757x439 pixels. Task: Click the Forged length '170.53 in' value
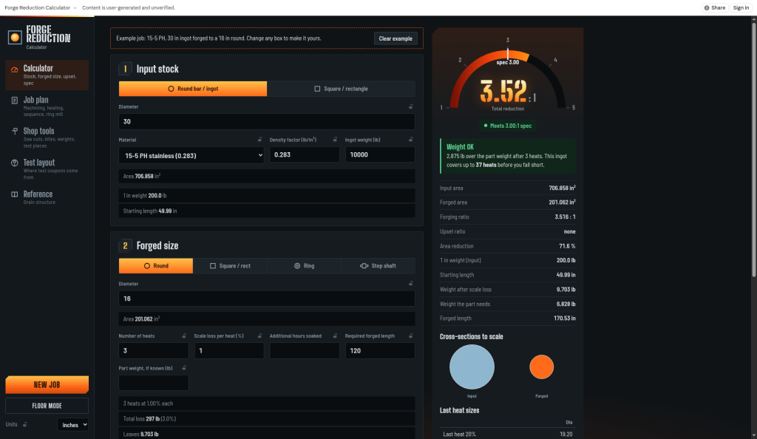(x=564, y=319)
